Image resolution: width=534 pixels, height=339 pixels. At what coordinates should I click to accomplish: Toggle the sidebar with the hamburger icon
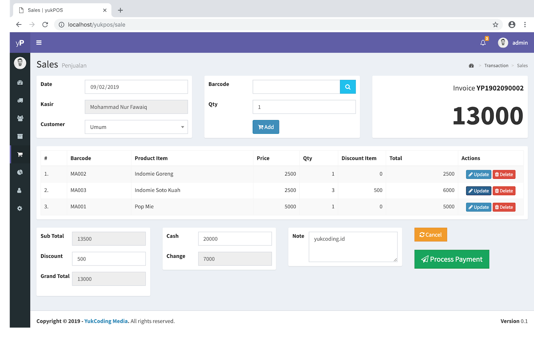point(39,42)
